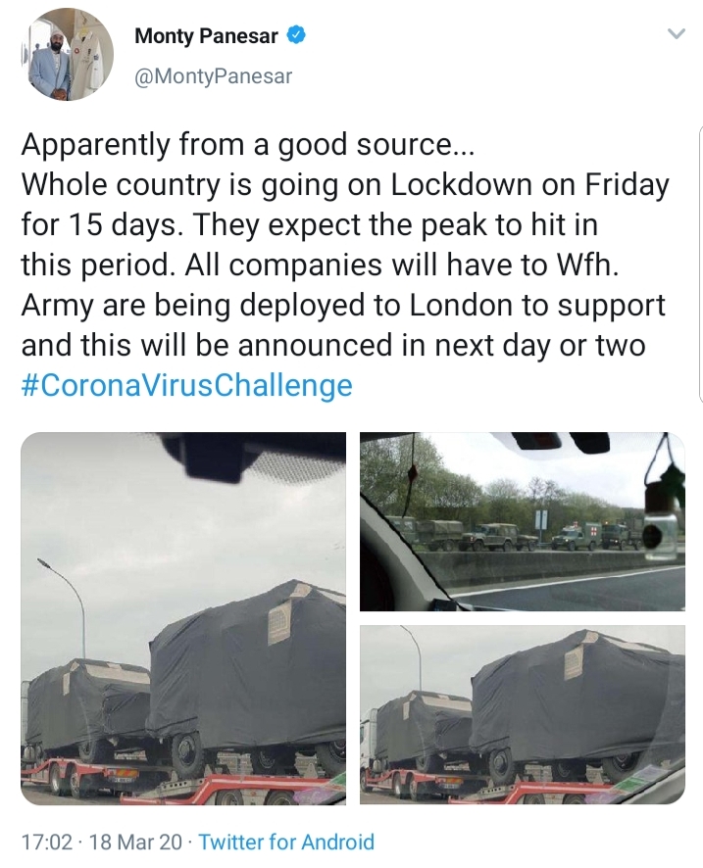
Task: Click the blue verified badge
Action: [296, 36]
